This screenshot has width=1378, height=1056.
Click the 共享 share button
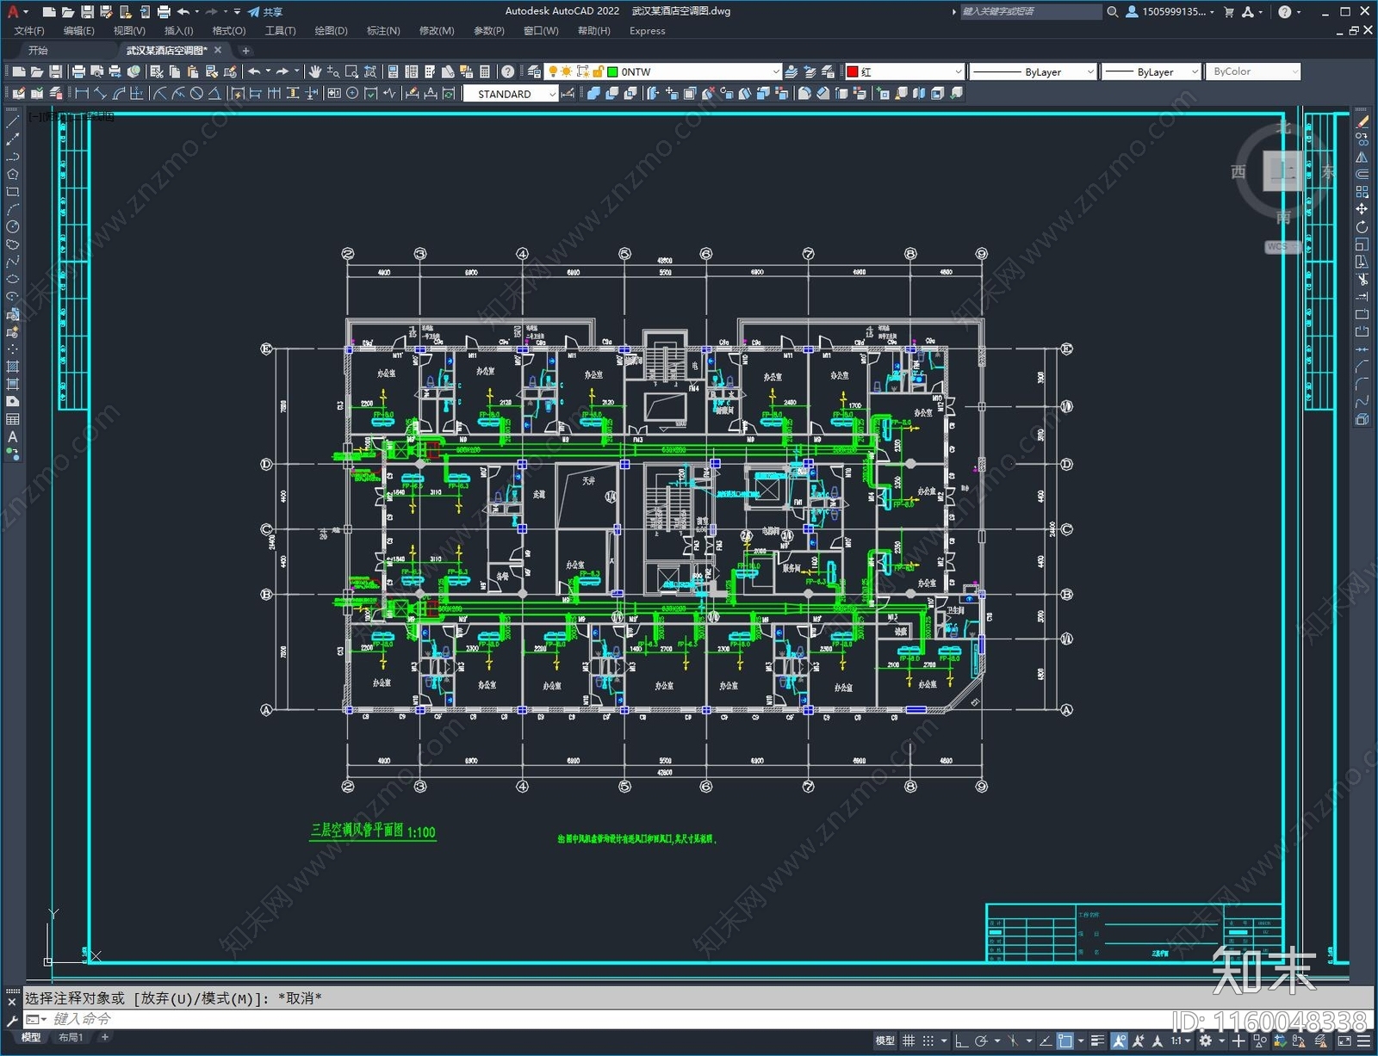(265, 11)
